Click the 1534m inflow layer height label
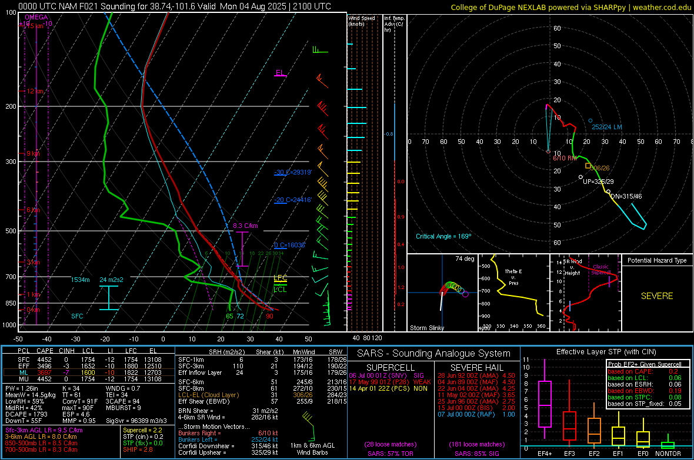694x460 pixels. pos(80,280)
